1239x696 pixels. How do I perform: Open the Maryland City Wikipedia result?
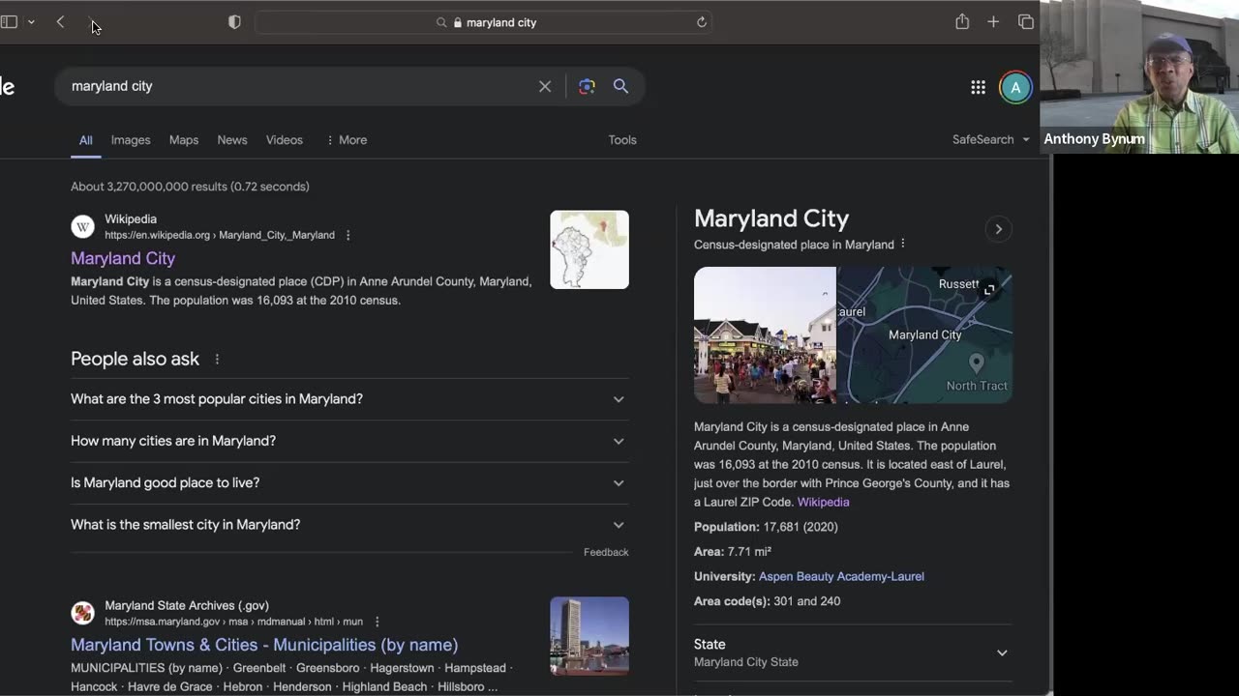[123, 258]
